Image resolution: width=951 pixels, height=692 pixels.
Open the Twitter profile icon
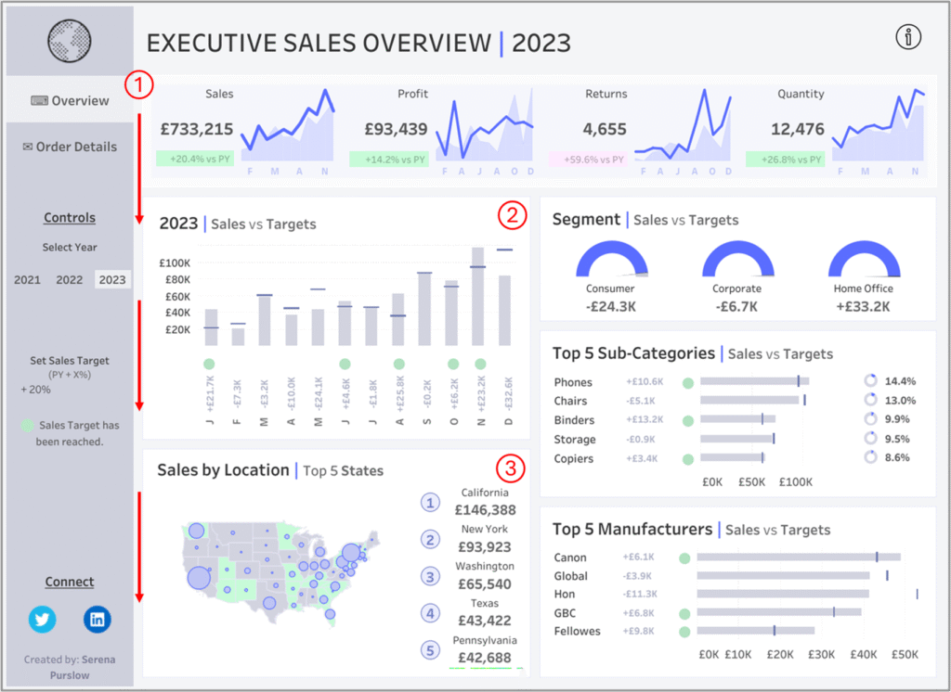pyautogui.click(x=42, y=619)
